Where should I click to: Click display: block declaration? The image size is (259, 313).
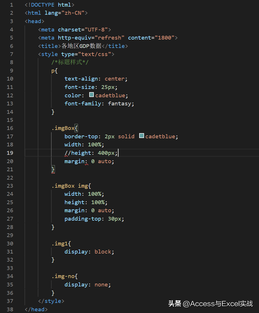coord(89,252)
